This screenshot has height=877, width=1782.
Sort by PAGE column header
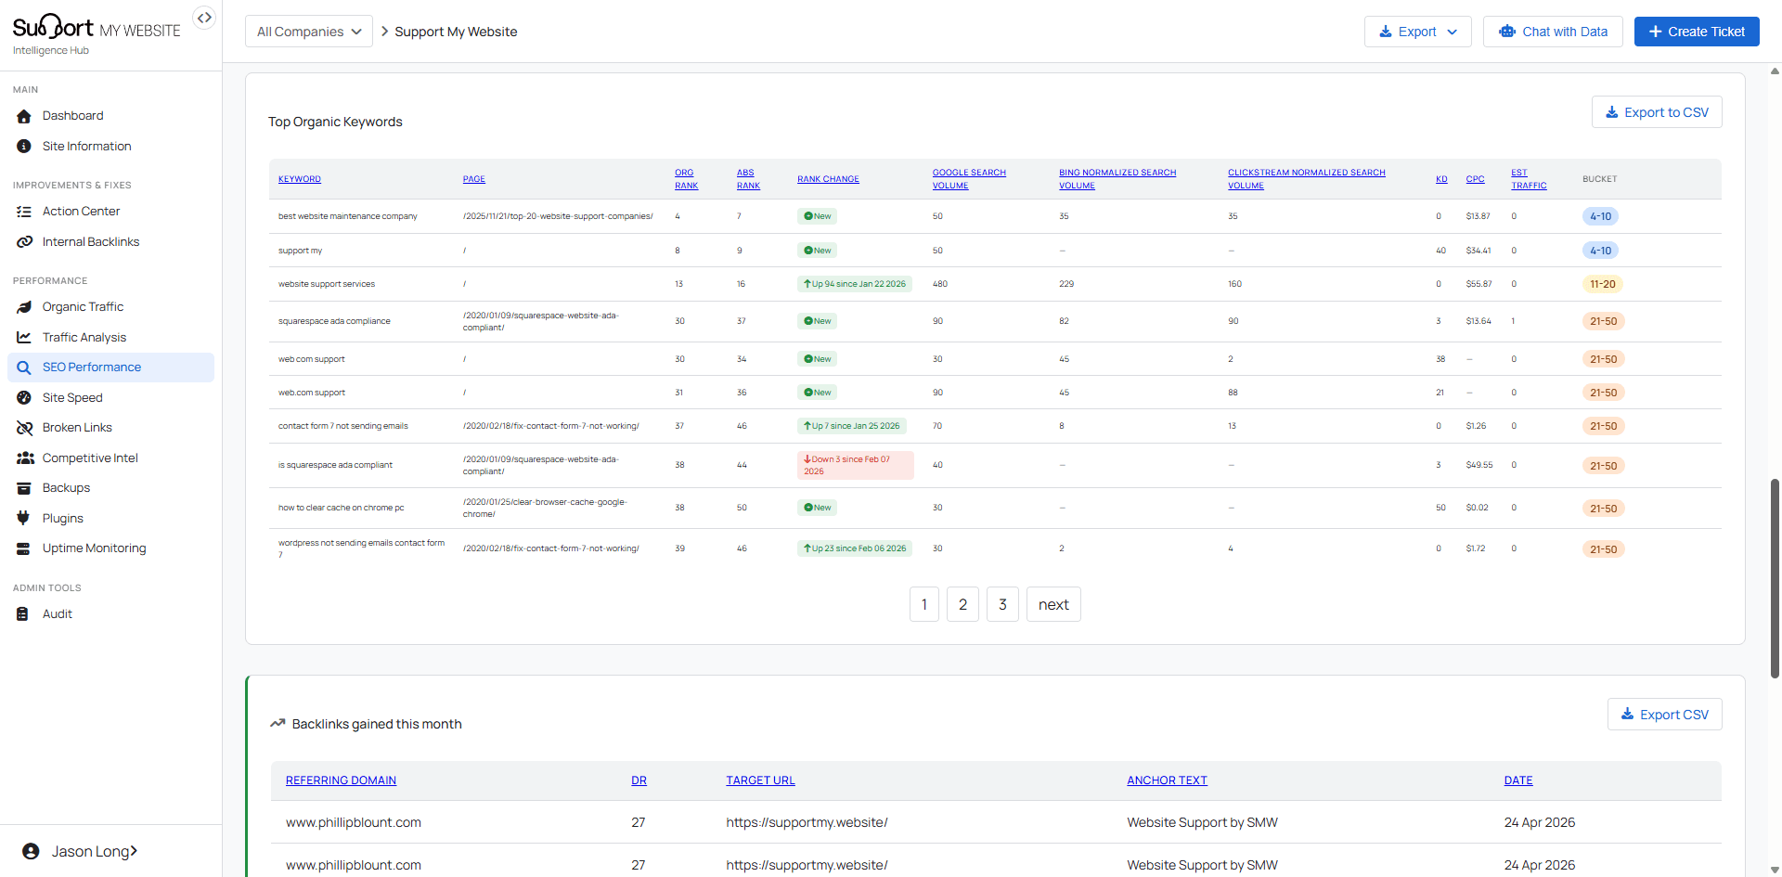point(474,179)
